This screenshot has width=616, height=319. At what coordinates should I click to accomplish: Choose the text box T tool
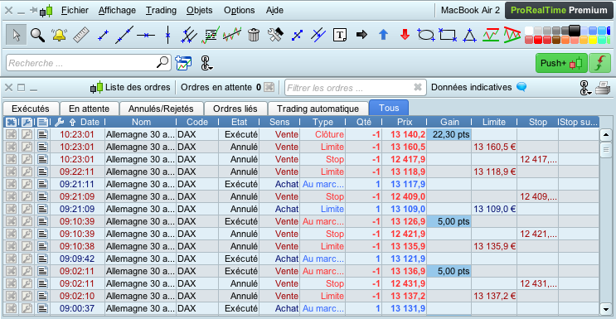click(340, 35)
